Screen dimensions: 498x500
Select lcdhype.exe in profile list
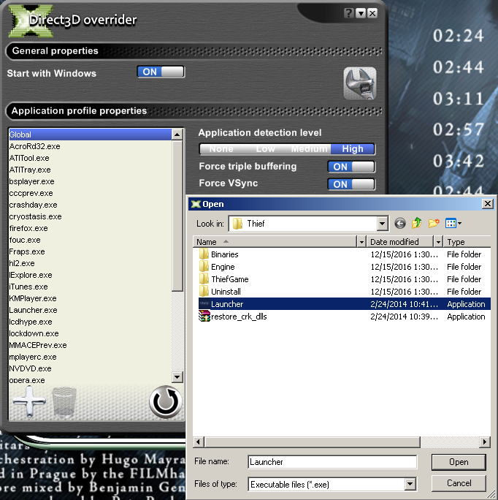point(90,322)
